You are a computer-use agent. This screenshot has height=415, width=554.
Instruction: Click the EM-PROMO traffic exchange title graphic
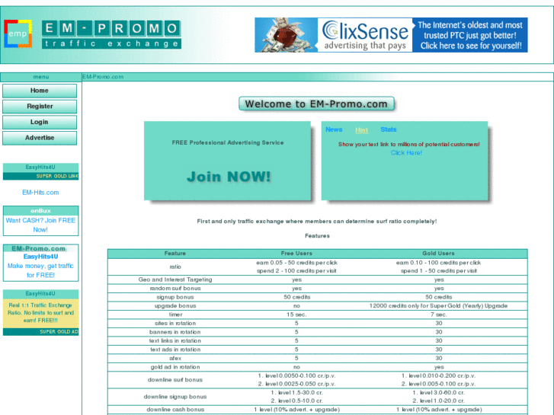[x=112, y=34]
